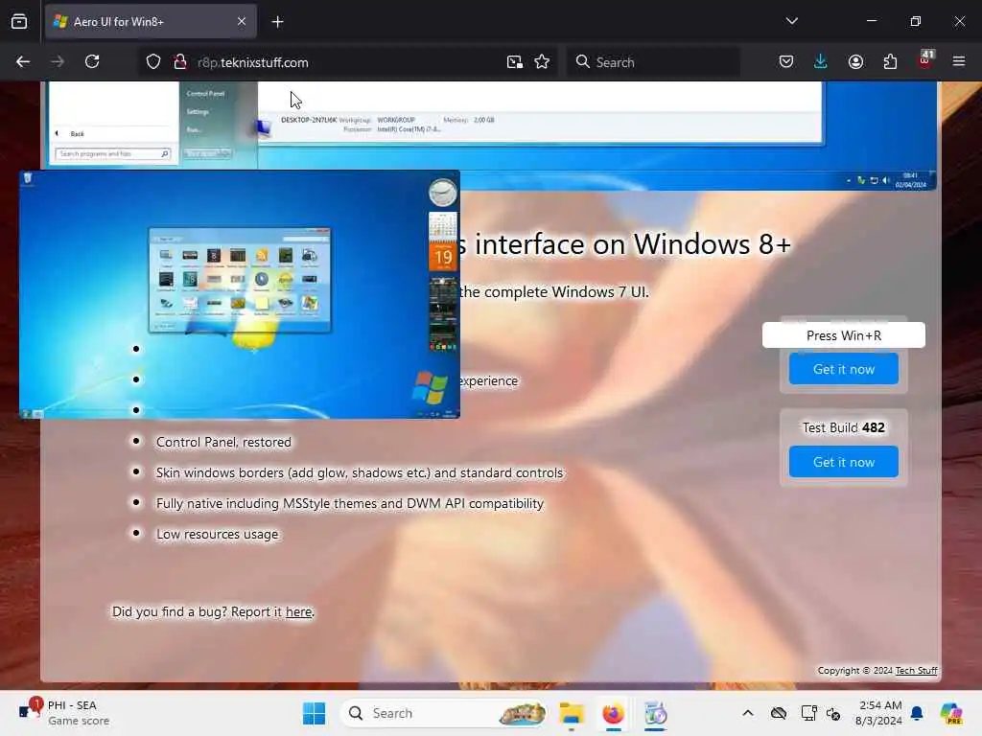The width and height of the screenshot is (982, 736).
Task: Switch to Firefox in the taskbar
Action: [x=613, y=713]
